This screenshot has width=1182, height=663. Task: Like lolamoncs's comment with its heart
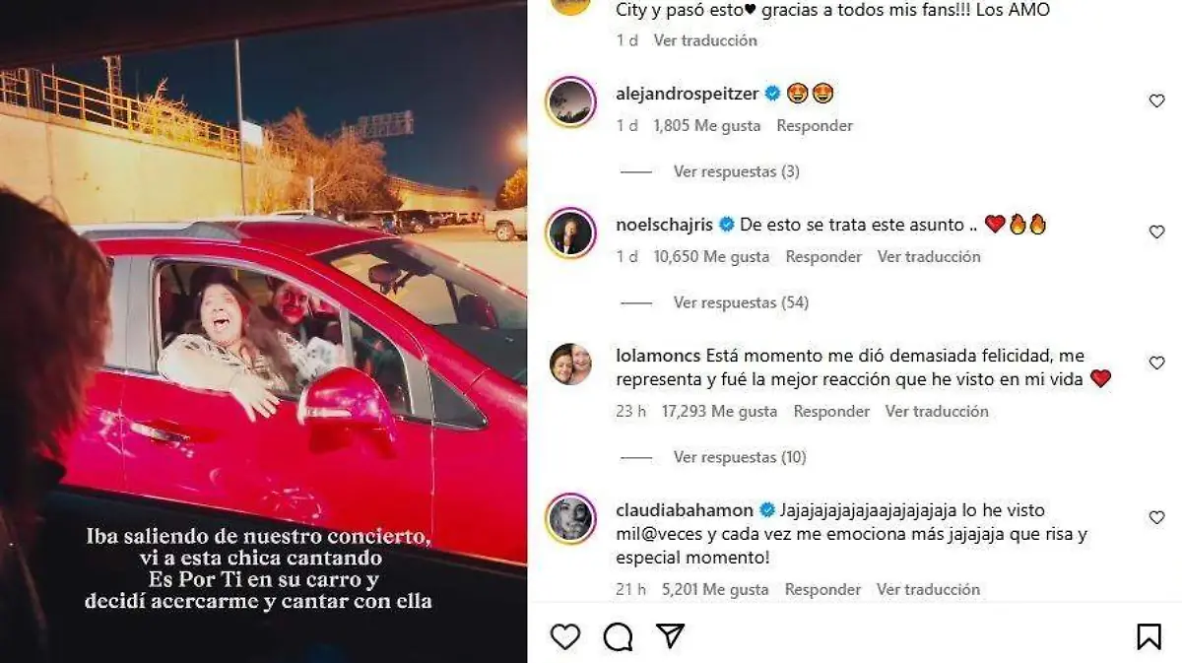pyautogui.click(x=1156, y=363)
